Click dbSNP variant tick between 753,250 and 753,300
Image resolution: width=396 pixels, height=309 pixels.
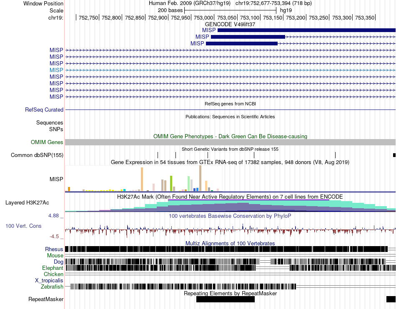point(336,155)
